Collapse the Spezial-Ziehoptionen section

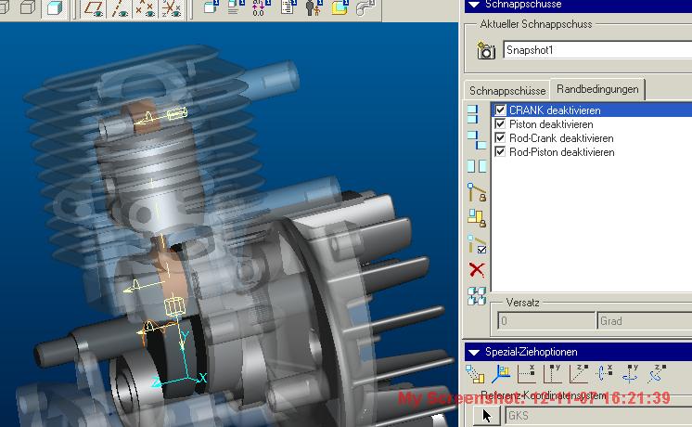(473, 352)
